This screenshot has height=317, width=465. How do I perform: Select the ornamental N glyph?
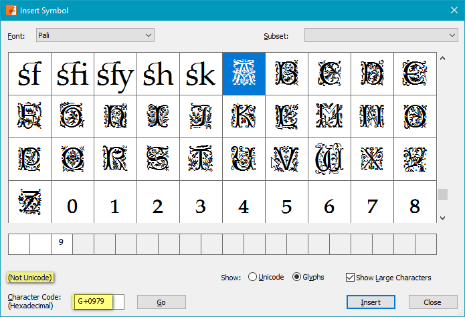(x=372, y=117)
